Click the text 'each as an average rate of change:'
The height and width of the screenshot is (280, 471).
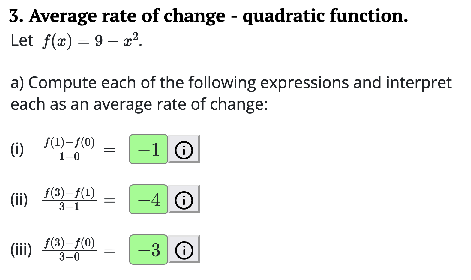(x=139, y=104)
